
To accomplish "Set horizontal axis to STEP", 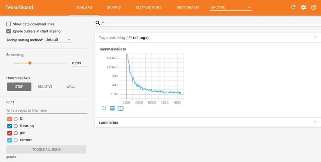I will tap(19, 87).
